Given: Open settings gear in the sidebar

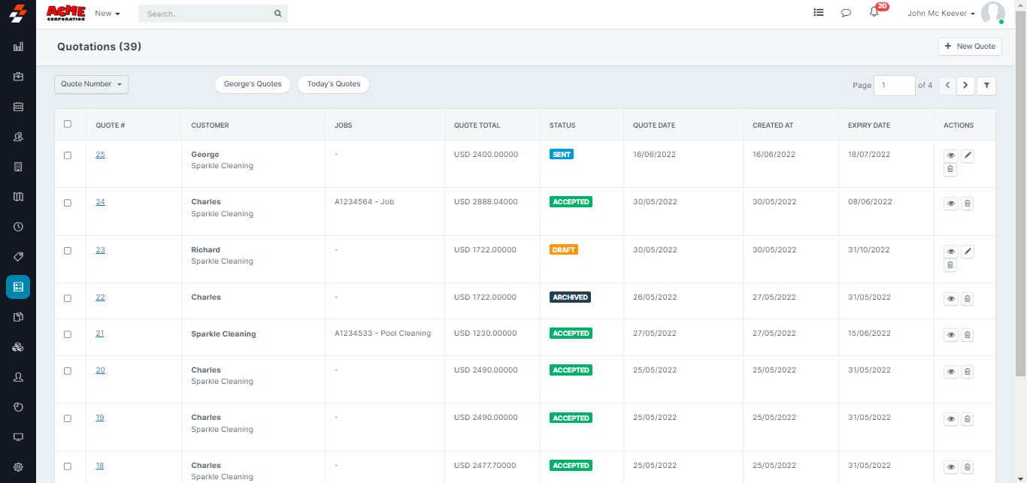Looking at the screenshot, I should pyautogui.click(x=18, y=466).
